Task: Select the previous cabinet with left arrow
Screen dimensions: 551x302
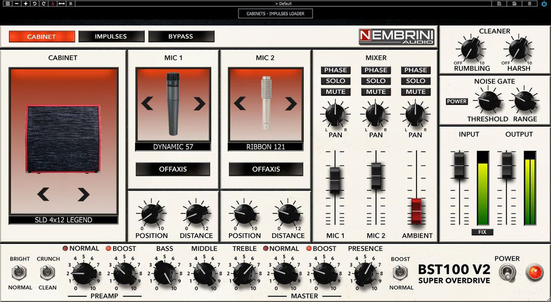Action: [x=43, y=194]
